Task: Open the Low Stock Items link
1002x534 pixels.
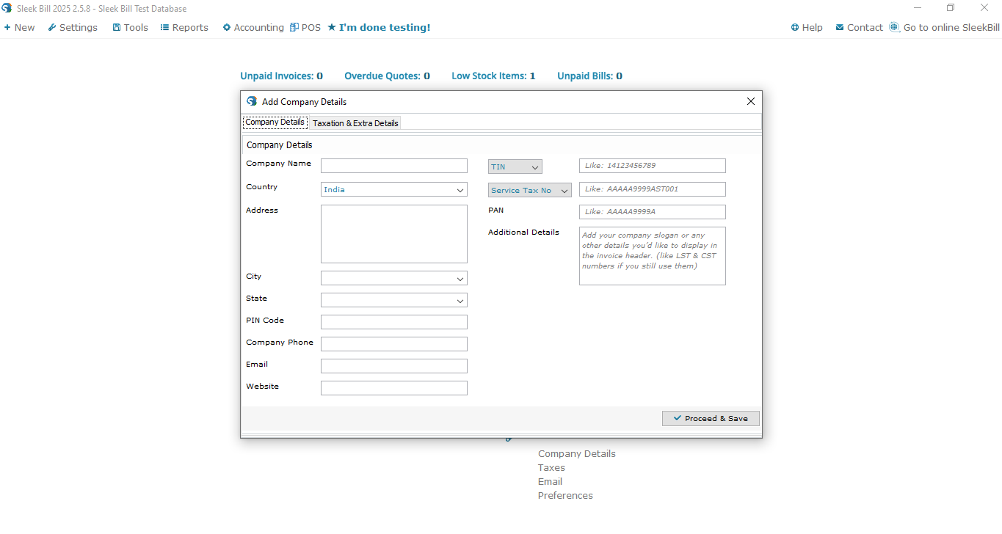Action: point(493,76)
